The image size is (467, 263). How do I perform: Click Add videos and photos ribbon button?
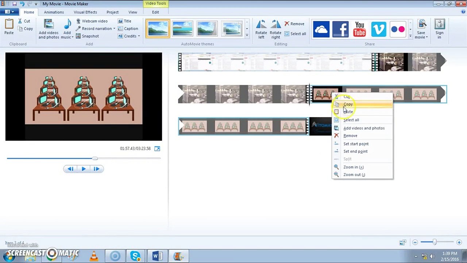[49, 29]
